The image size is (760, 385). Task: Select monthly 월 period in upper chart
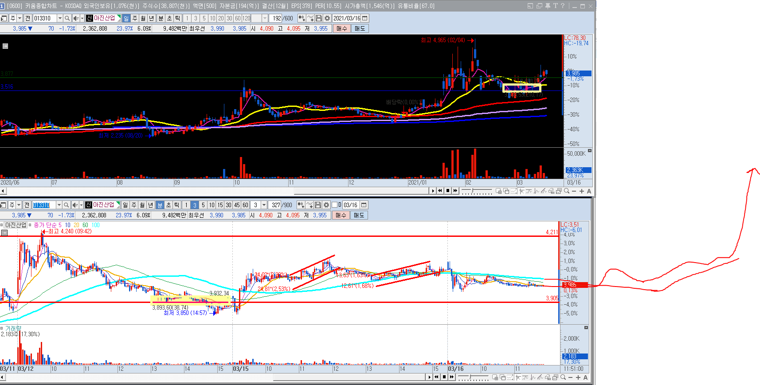pos(143,18)
